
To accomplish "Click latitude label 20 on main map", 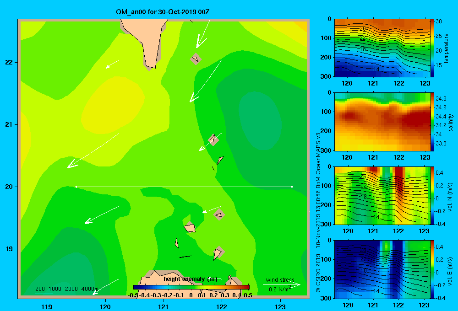I will [x=9, y=187].
